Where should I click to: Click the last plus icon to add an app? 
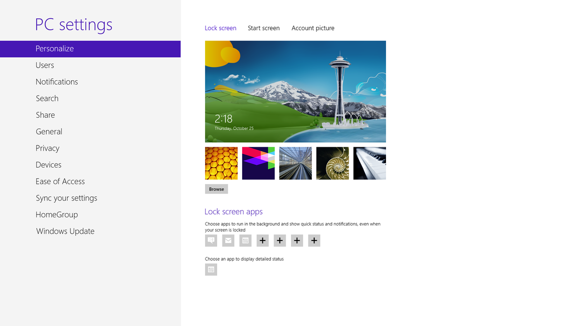click(314, 240)
